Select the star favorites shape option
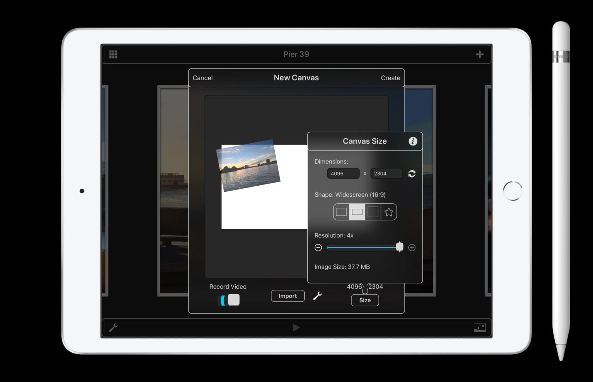Screen dimensions: 593x382 (389, 212)
